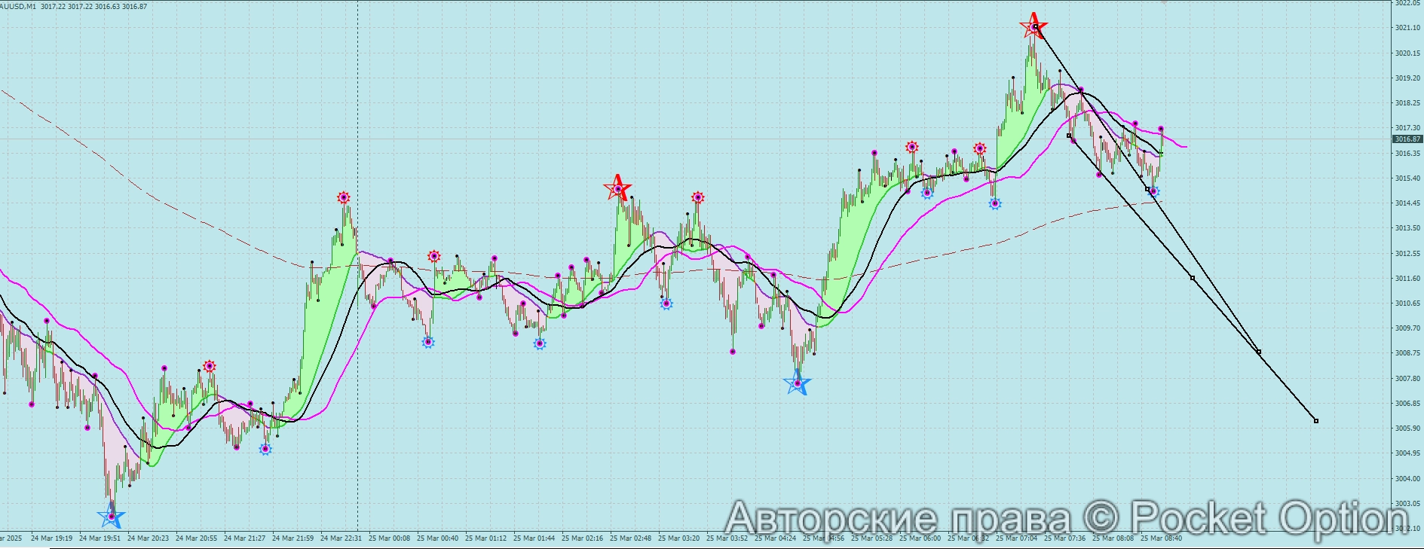Image resolution: width=1424 pixels, height=549 pixels.
Task: Select the blue star at the lowest chart bottom
Action: click(x=112, y=517)
